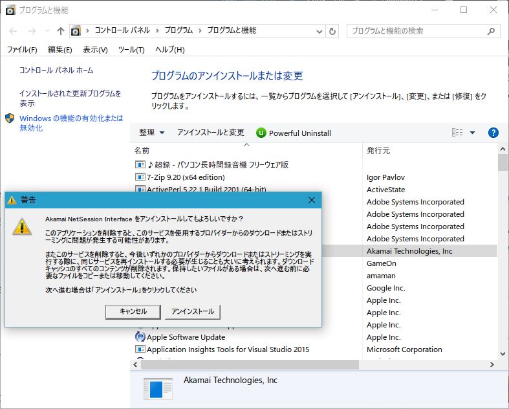The width and height of the screenshot is (509, 409).
Task: Open recent locations dropdown chevron
Action: click(x=47, y=31)
